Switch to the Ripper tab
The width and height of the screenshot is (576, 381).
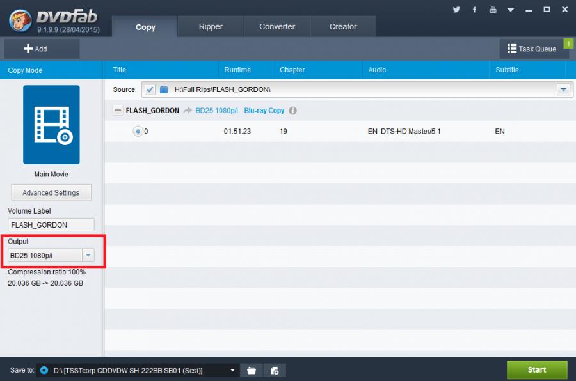pyautogui.click(x=211, y=26)
